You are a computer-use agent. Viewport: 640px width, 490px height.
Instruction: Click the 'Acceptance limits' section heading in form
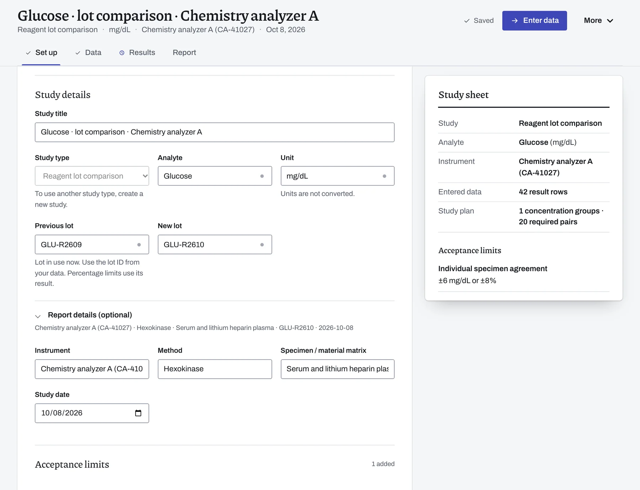(x=72, y=464)
